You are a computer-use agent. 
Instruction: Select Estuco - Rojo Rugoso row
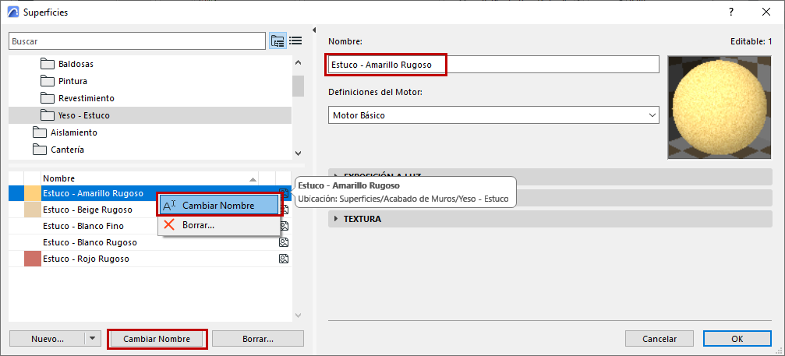[150, 259]
